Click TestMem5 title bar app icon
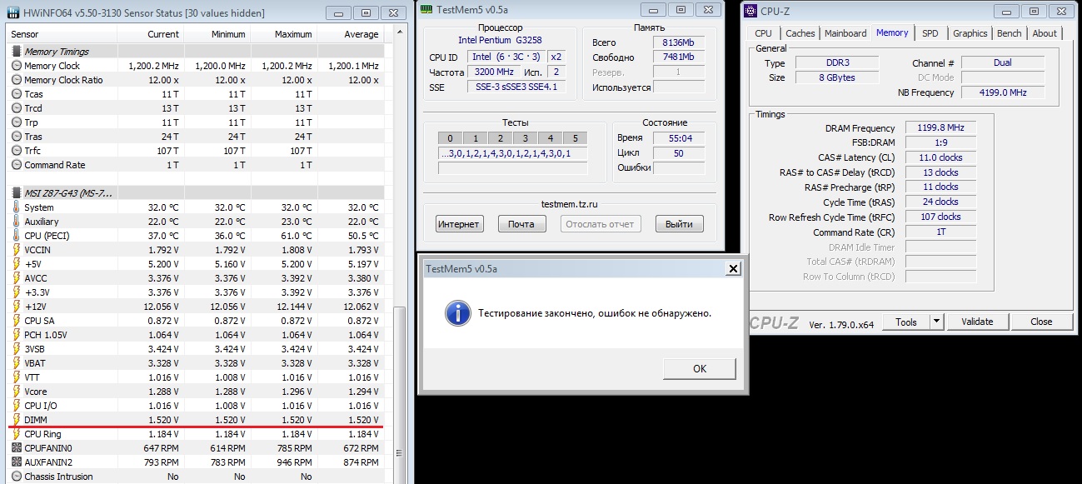This screenshot has height=484, width=1082. (x=426, y=8)
